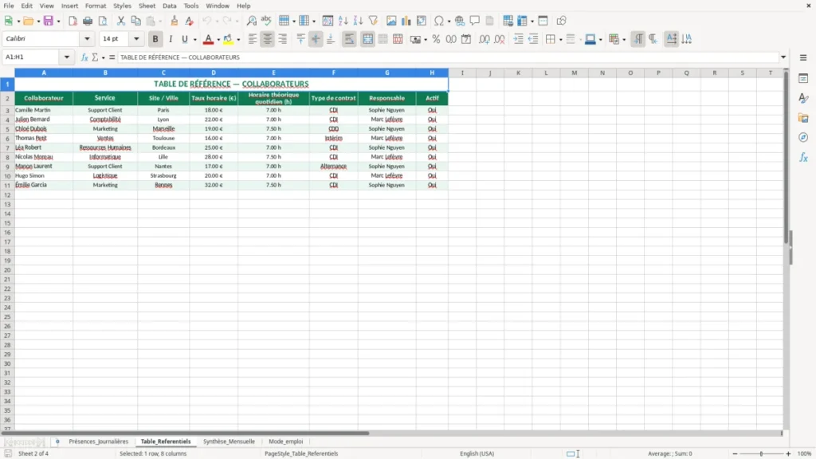Image resolution: width=816 pixels, height=459 pixels.
Task: Open sidebar Functions fx icon
Action: click(803, 157)
